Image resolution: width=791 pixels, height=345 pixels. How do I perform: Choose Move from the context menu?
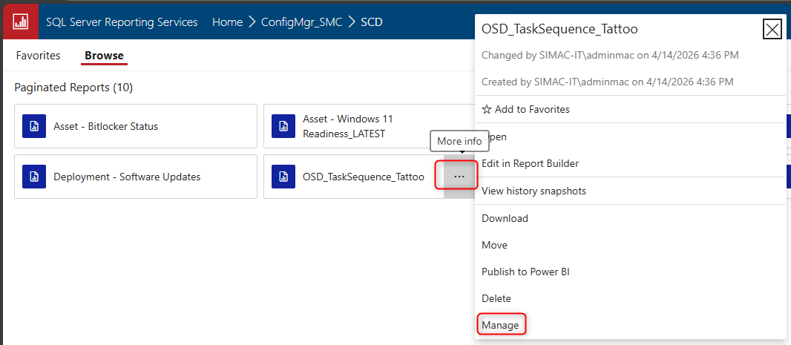point(494,245)
